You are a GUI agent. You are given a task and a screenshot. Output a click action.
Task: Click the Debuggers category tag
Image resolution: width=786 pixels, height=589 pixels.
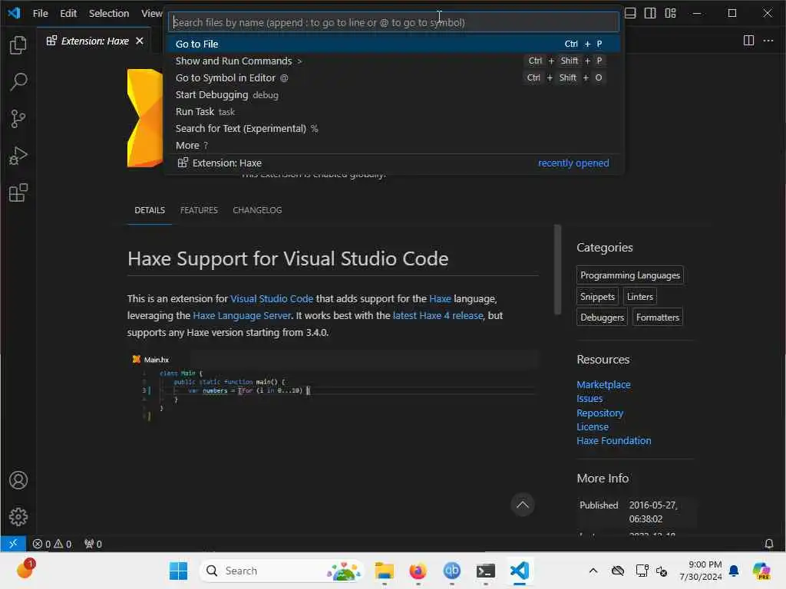pyautogui.click(x=602, y=318)
